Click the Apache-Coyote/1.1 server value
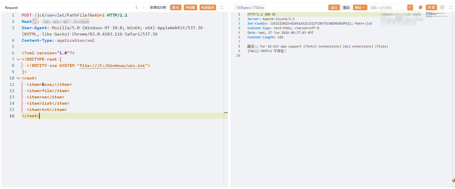This screenshot has height=189, width=455. pyautogui.click(x=279, y=19)
